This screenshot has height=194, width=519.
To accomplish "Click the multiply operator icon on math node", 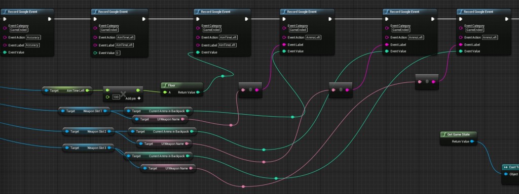I will click(123, 94).
